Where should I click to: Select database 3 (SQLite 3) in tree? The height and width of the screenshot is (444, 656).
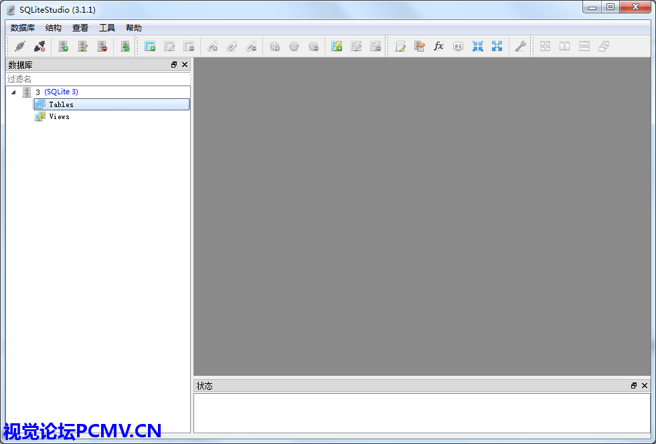pyautogui.click(x=57, y=92)
